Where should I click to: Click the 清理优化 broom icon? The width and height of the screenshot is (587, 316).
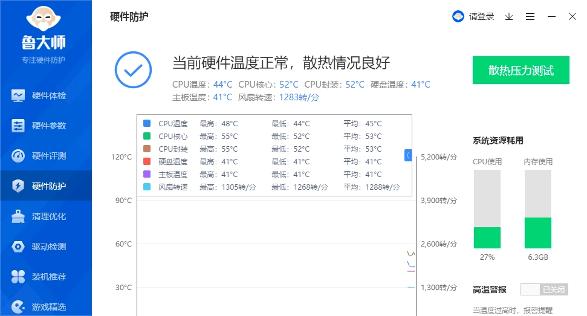coord(18,216)
